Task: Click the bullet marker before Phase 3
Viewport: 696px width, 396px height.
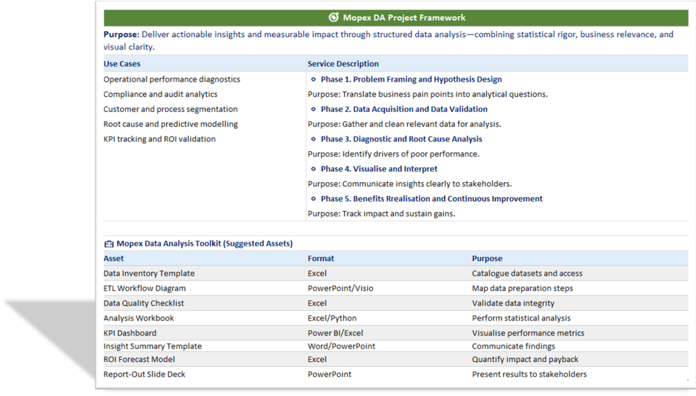Action: [313, 139]
